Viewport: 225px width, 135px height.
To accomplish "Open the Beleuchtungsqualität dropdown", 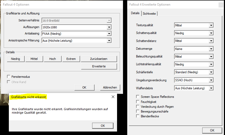I will pos(194,57).
